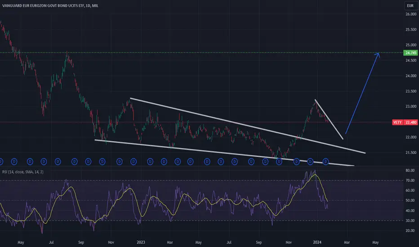Select the short white descending line near 2024
Image resolution: width=419 pixels, height=247 pixels.
pyautogui.click(x=329, y=119)
